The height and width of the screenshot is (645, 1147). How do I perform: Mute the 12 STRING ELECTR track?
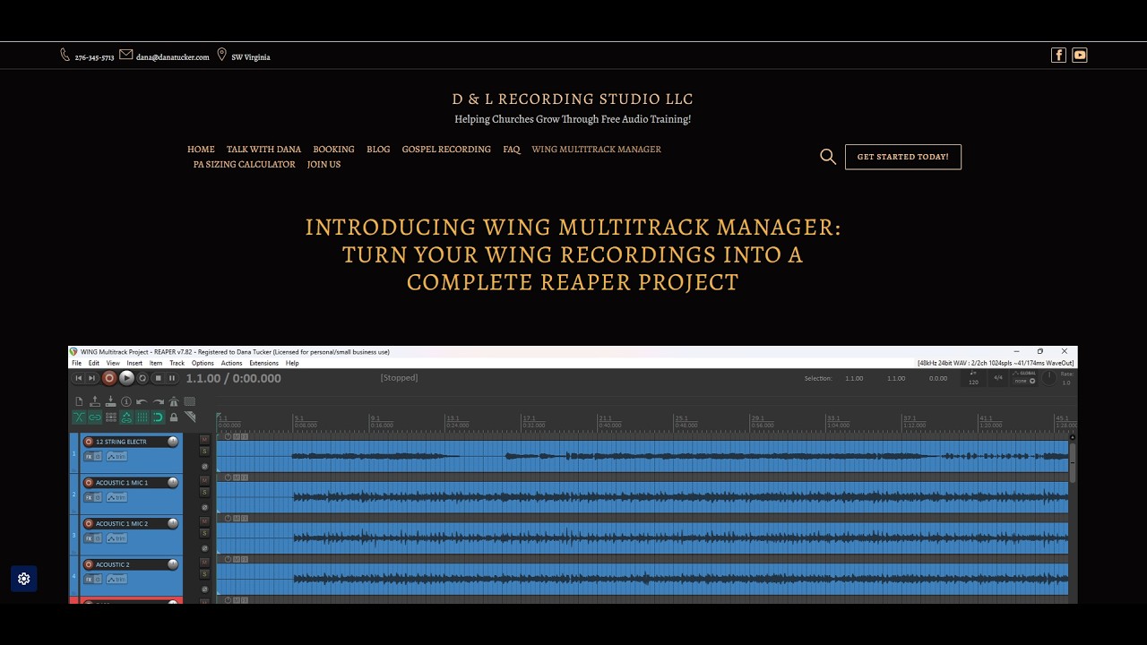point(204,439)
